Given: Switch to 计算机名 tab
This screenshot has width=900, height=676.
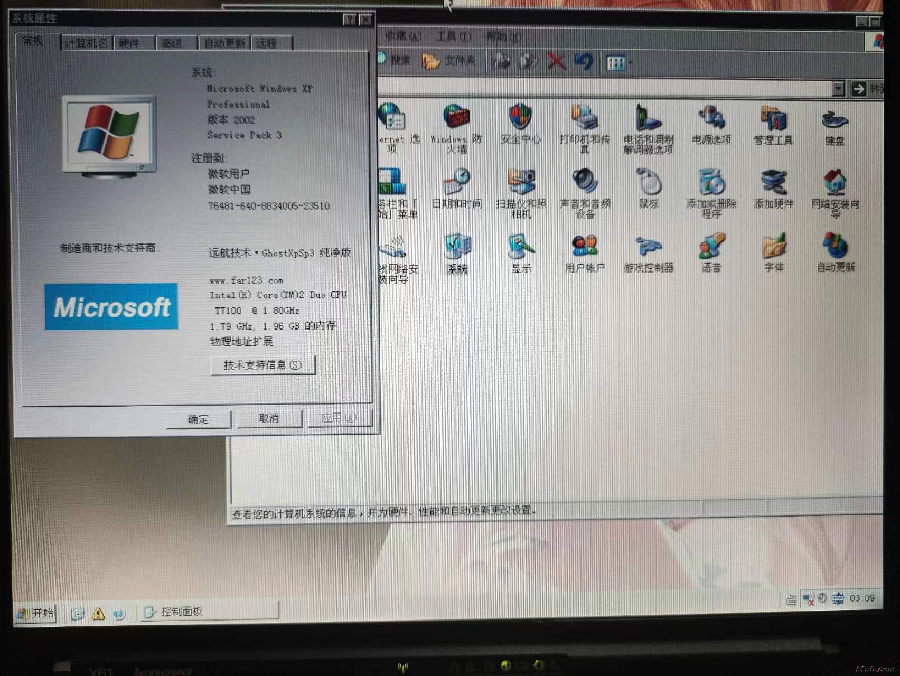Looking at the screenshot, I should coord(86,43).
